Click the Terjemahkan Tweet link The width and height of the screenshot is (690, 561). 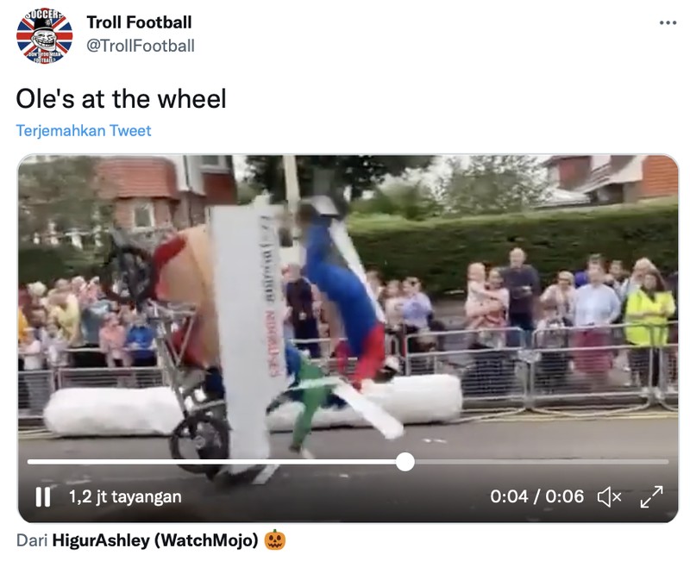[x=84, y=131]
